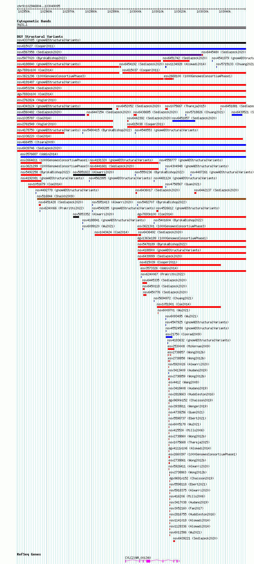
Task: Select nsv1036220 (Coe2014) label
Action: pos(34,136)
